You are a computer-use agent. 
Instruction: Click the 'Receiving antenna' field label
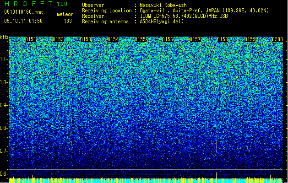[x=105, y=22]
